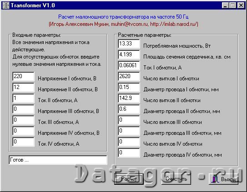Focus the Напряжение III обмотки input field
The width and height of the screenshot is (247, 192).
click(x=23, y=109)
